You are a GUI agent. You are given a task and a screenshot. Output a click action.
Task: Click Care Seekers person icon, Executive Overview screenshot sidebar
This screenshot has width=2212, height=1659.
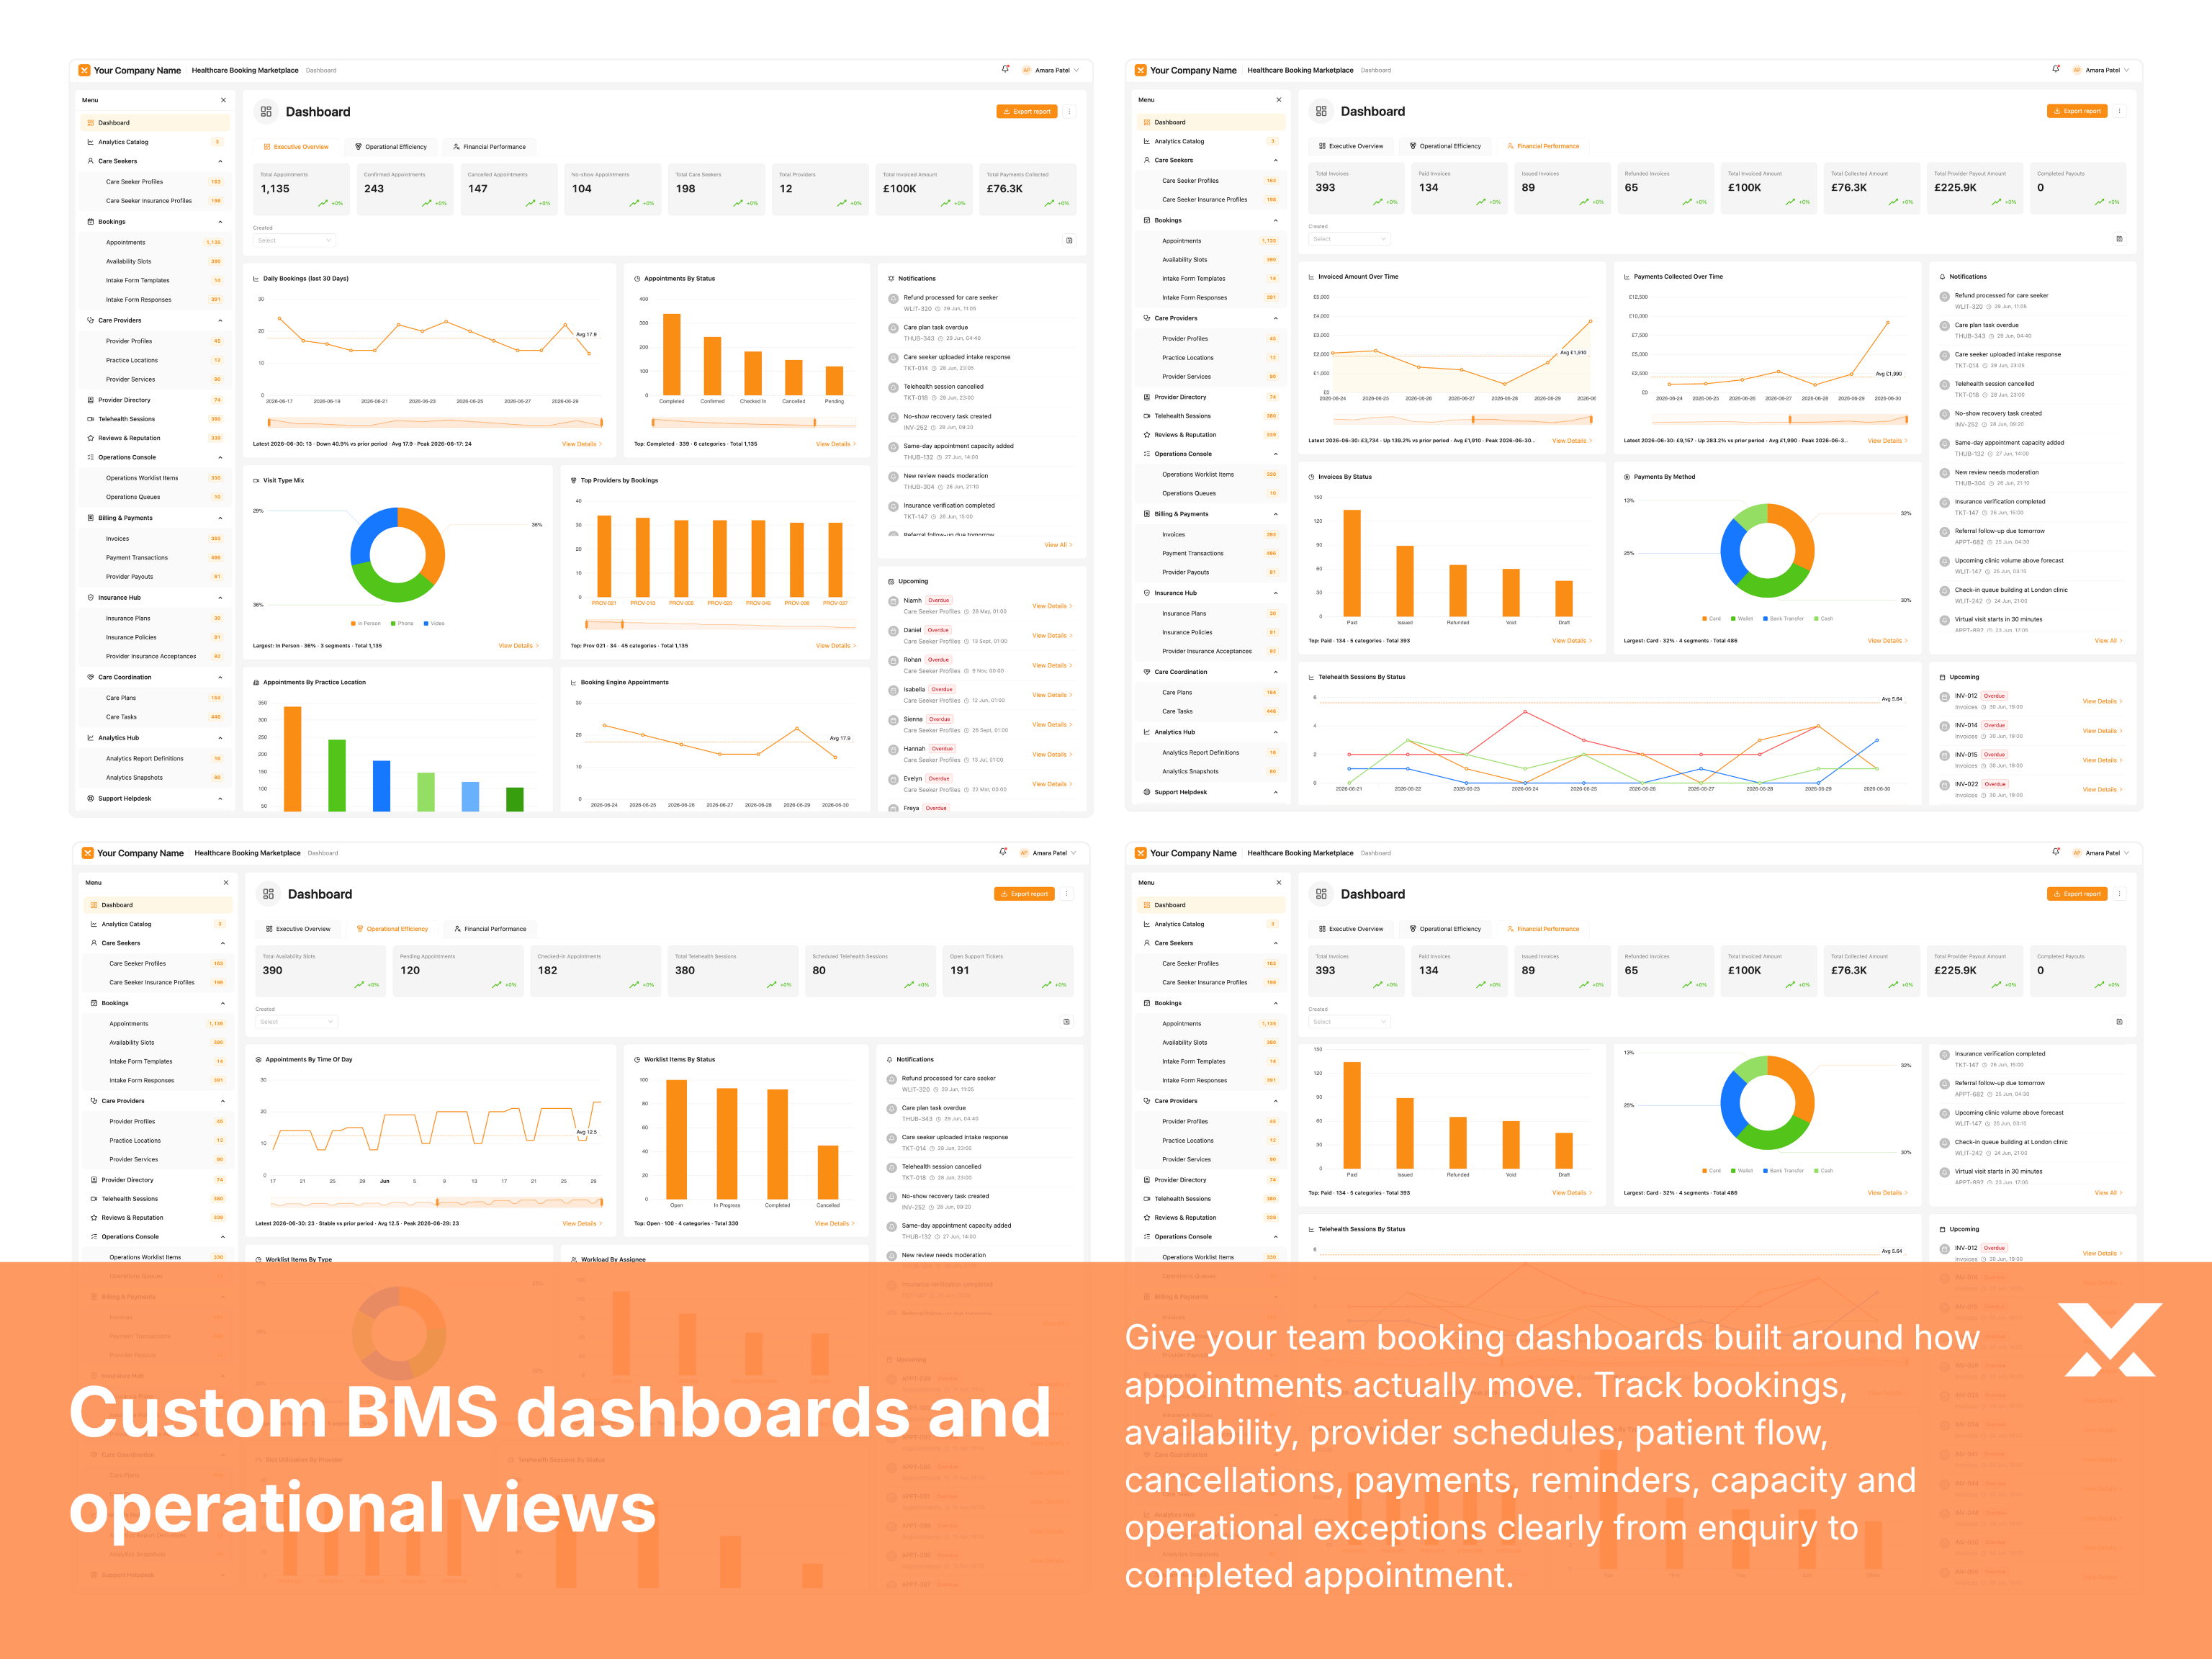(91, 161)
